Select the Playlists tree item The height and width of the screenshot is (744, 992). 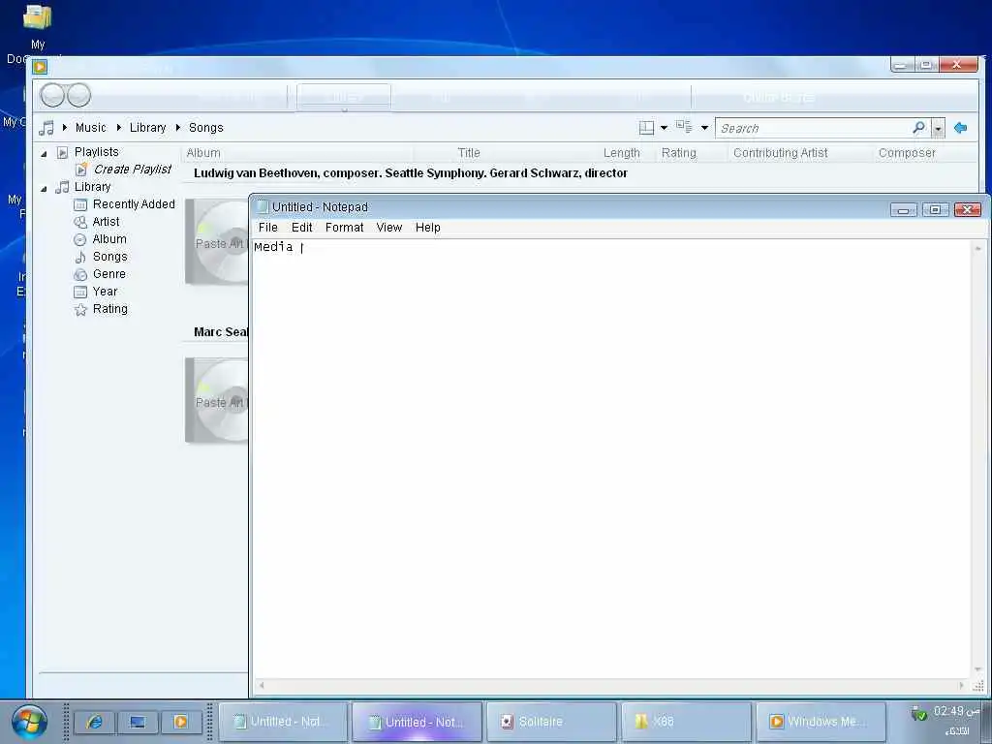96,152
